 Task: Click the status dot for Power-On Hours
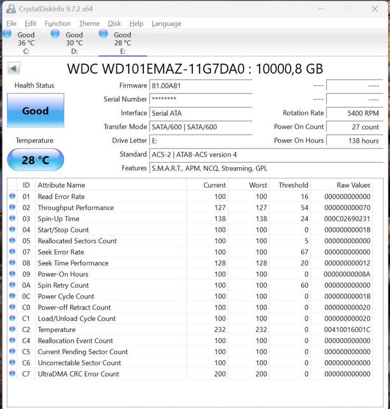click(x=12, y=273)
